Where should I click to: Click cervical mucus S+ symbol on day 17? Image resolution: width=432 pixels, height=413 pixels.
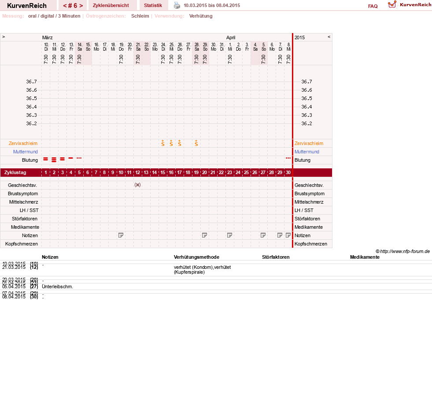[180, 143]
